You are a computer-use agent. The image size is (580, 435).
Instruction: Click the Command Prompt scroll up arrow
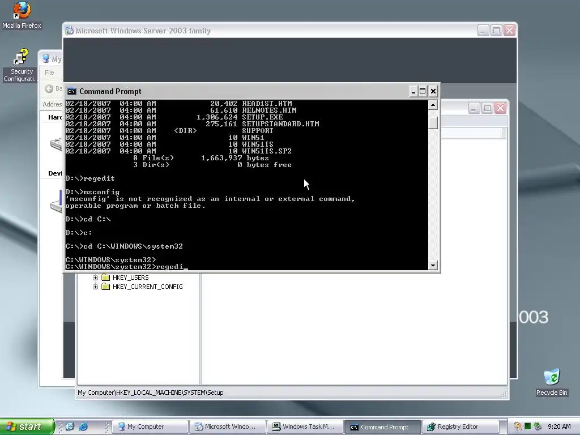(x=433, y=105)
